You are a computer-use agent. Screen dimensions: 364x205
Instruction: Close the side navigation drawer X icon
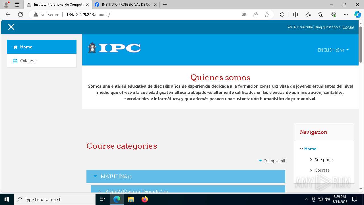pos(11,27)
